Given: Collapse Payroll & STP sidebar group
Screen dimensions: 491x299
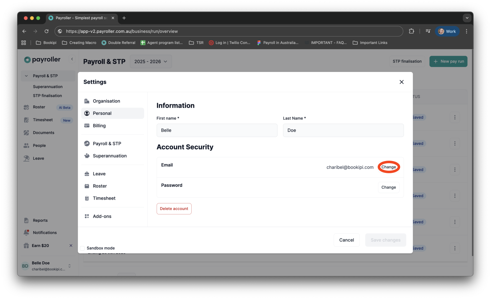Looking at the screenshot, I should point(27,76).
